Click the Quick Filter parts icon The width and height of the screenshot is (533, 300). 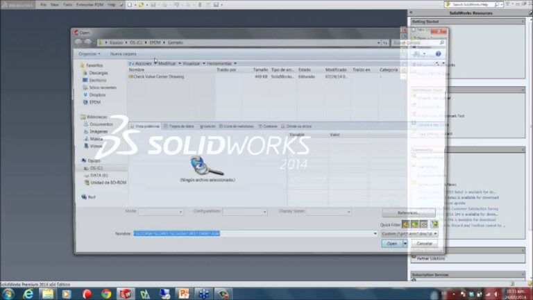pyautogui.click(x=405, y=224)
